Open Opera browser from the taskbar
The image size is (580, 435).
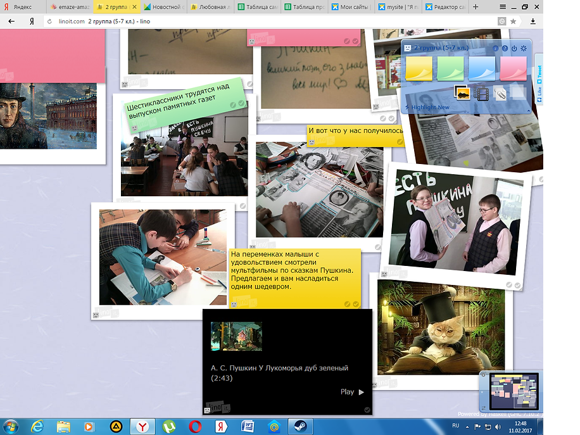(x=195, y=427)
